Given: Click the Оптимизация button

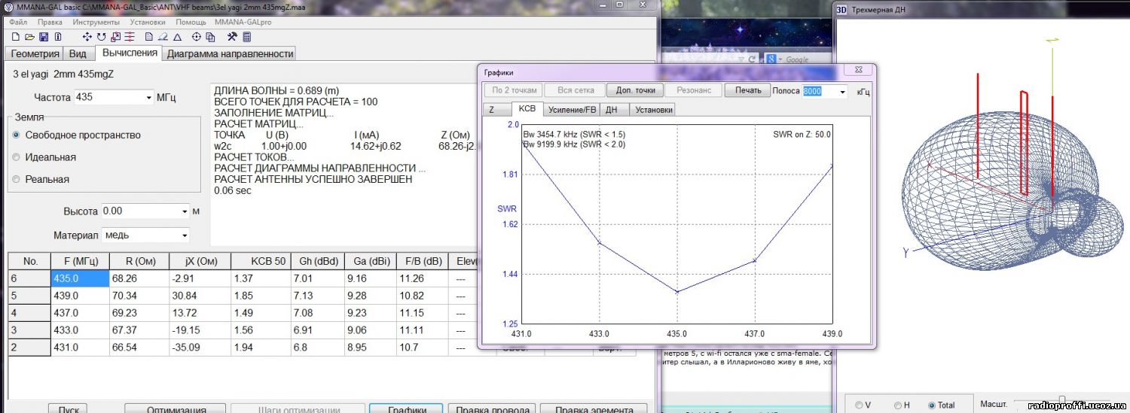Looking at the screenshot, I should tap(176, 408).
